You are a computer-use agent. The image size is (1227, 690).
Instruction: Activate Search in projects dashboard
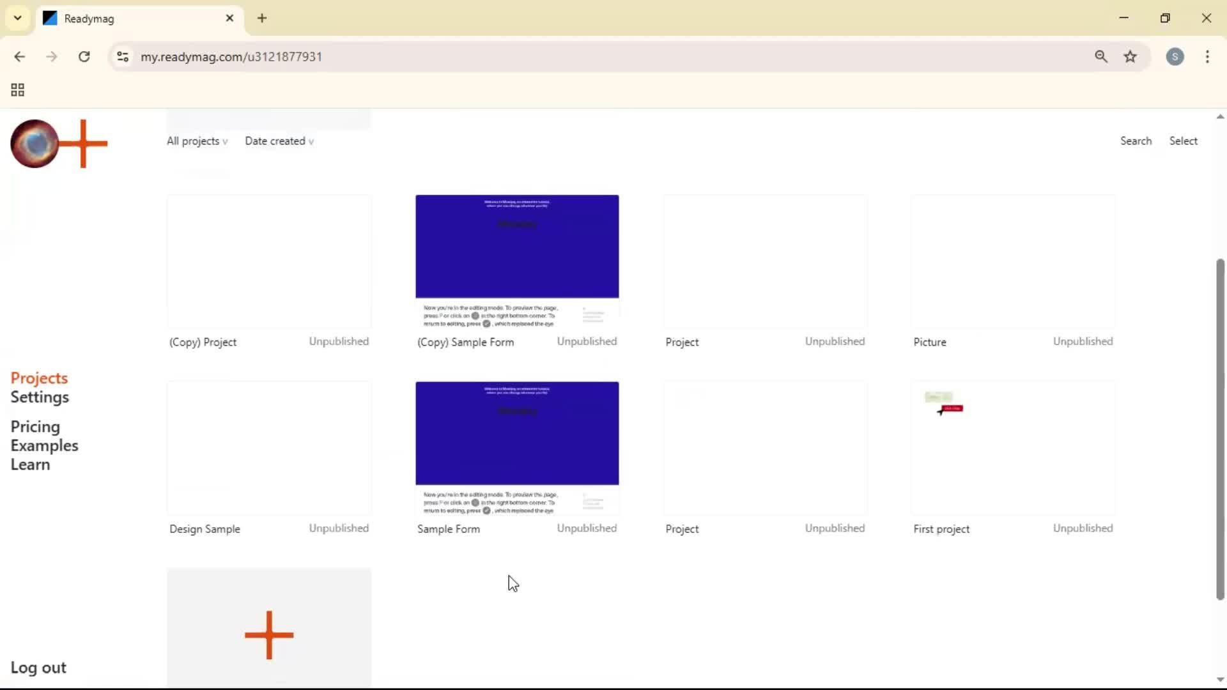point(1136,141)
